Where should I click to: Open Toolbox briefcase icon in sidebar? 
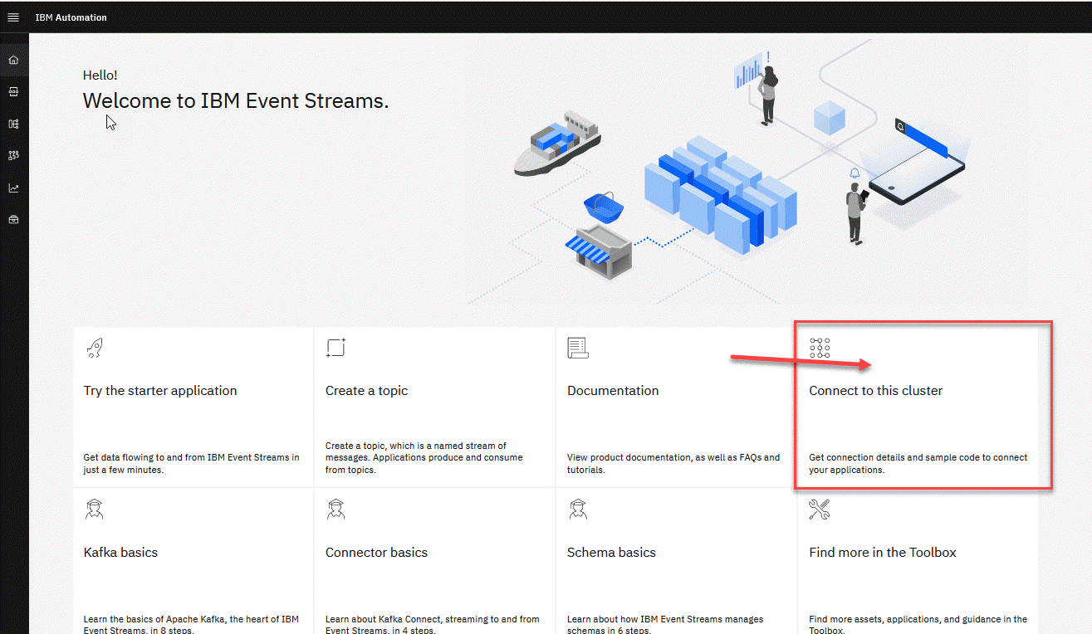(x=13, y=220)
